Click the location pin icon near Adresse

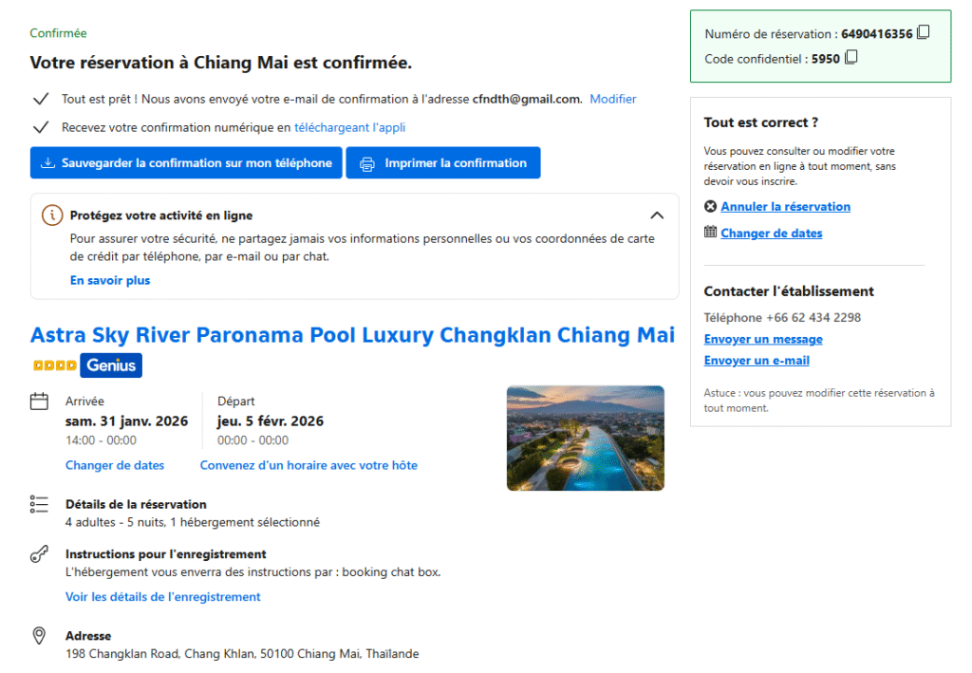point(39,636)
